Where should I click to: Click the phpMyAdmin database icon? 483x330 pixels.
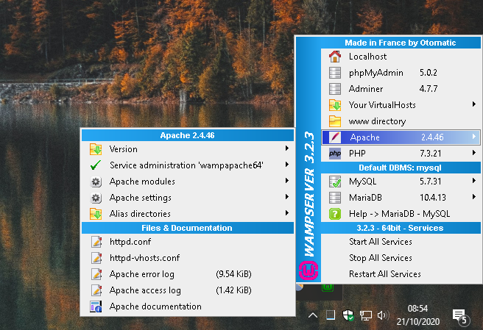click(335, 73)
